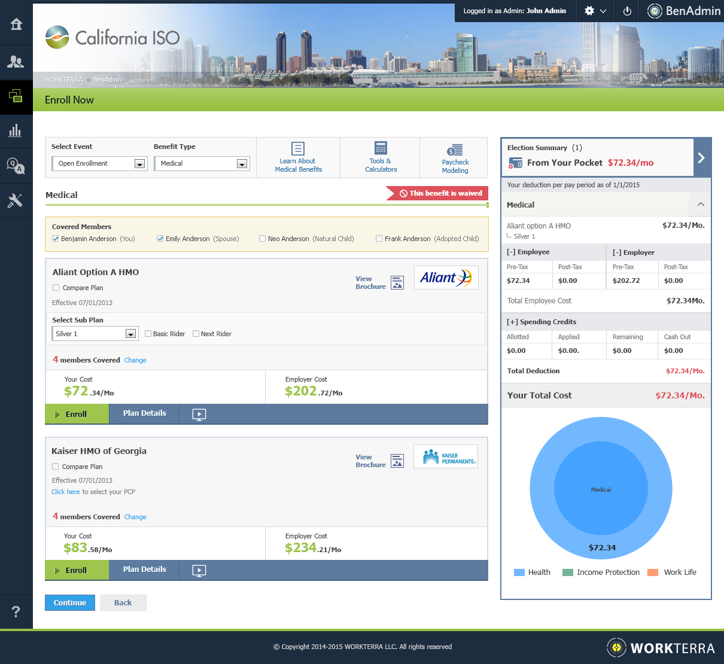Click here link to select PCP
The height and width of the screenshot is (664, 724).
(x=65, y=492)
